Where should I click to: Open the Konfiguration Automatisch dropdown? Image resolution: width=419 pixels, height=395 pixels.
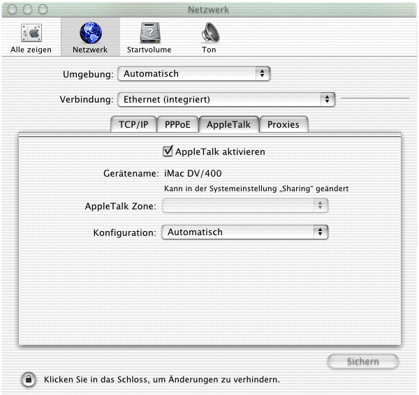[x=245, y=232]
